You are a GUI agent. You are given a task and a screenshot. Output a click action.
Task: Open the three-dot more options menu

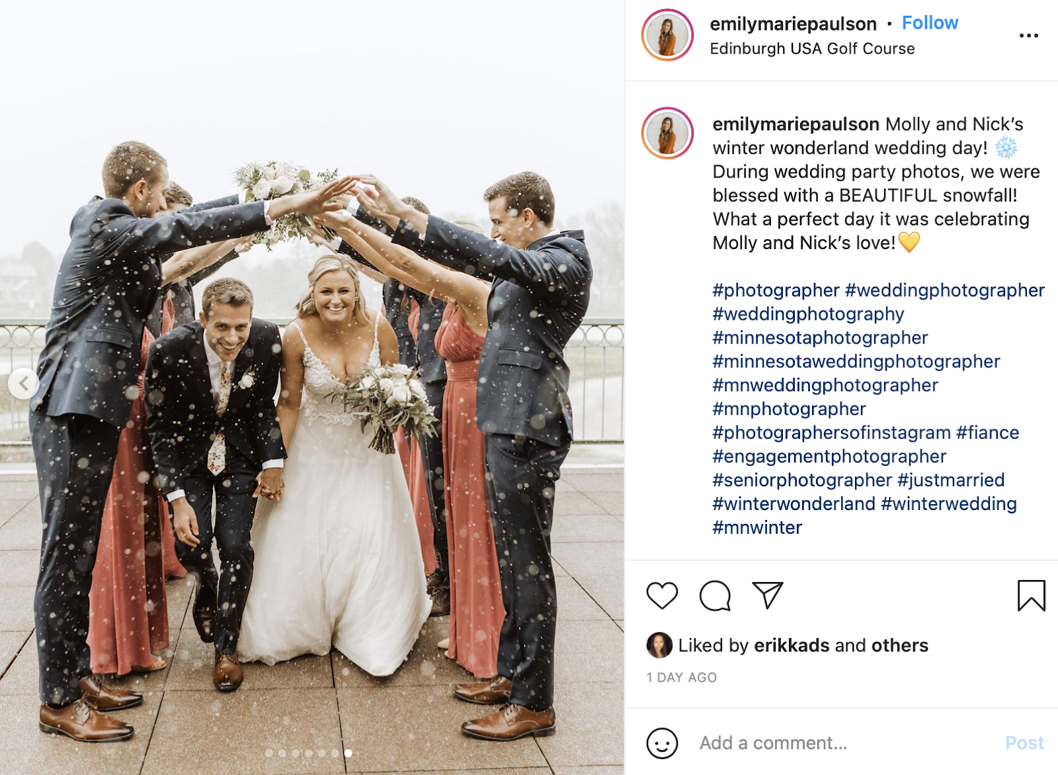click(x=1028, y=36)
